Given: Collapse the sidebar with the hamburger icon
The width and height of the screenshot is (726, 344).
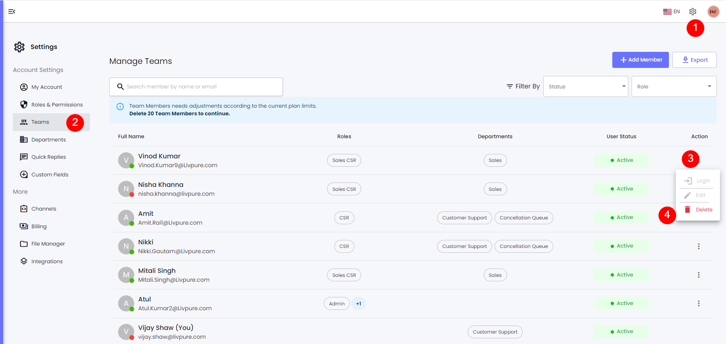Looking at the screenshot, I should pyautogui.click(x=12, y=12).
